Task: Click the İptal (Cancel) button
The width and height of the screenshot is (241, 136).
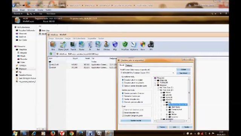Action: (174, 127)
